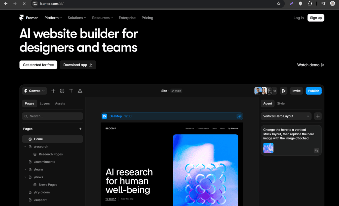Screen dimensions: 339x206
Task: Switch to the Layers tab
Action: [x=45, y=103]
